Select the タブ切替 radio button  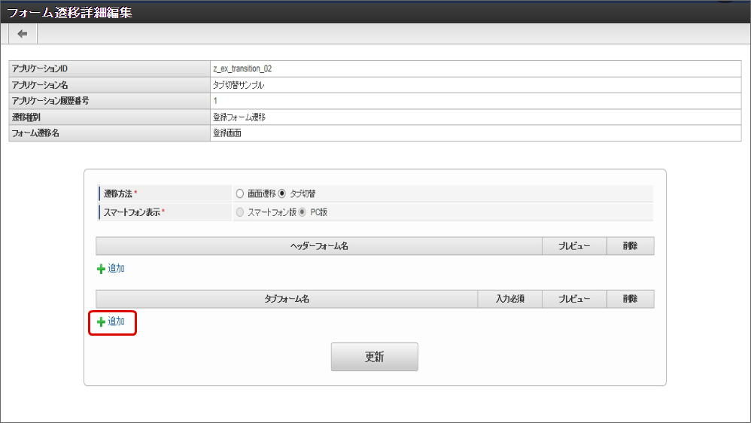point(281,193)
